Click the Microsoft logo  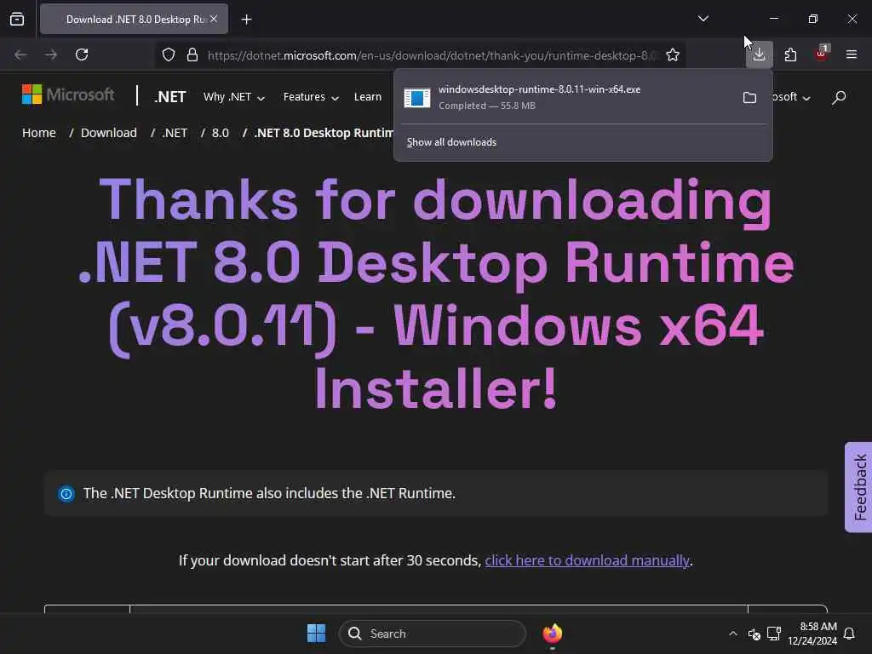click(68, 95)
